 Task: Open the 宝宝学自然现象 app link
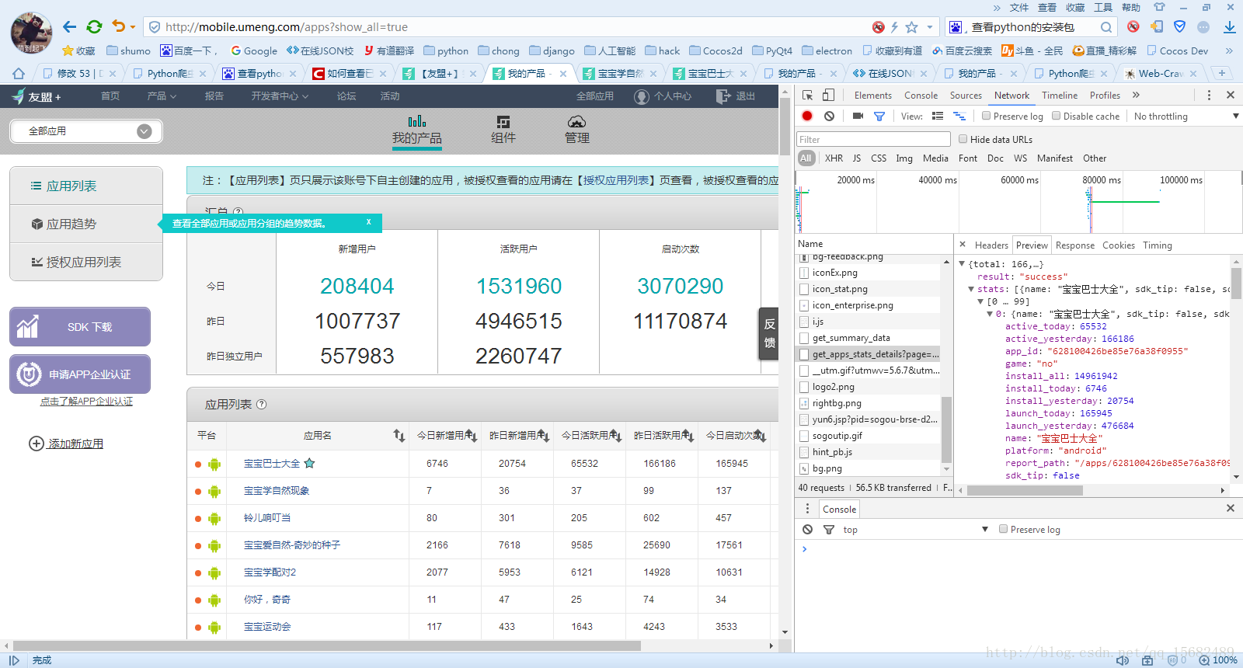point(277,490)
